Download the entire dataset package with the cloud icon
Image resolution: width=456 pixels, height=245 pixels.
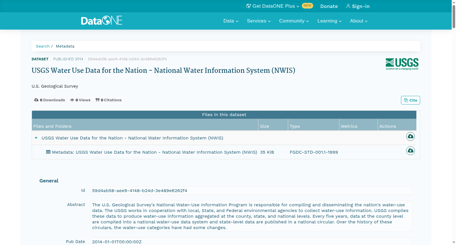coord(410,137)
